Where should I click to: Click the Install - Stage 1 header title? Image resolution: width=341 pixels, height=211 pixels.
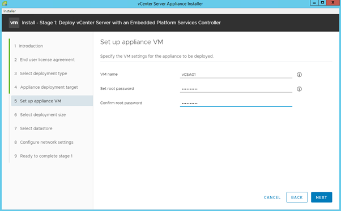coord(121,23)
